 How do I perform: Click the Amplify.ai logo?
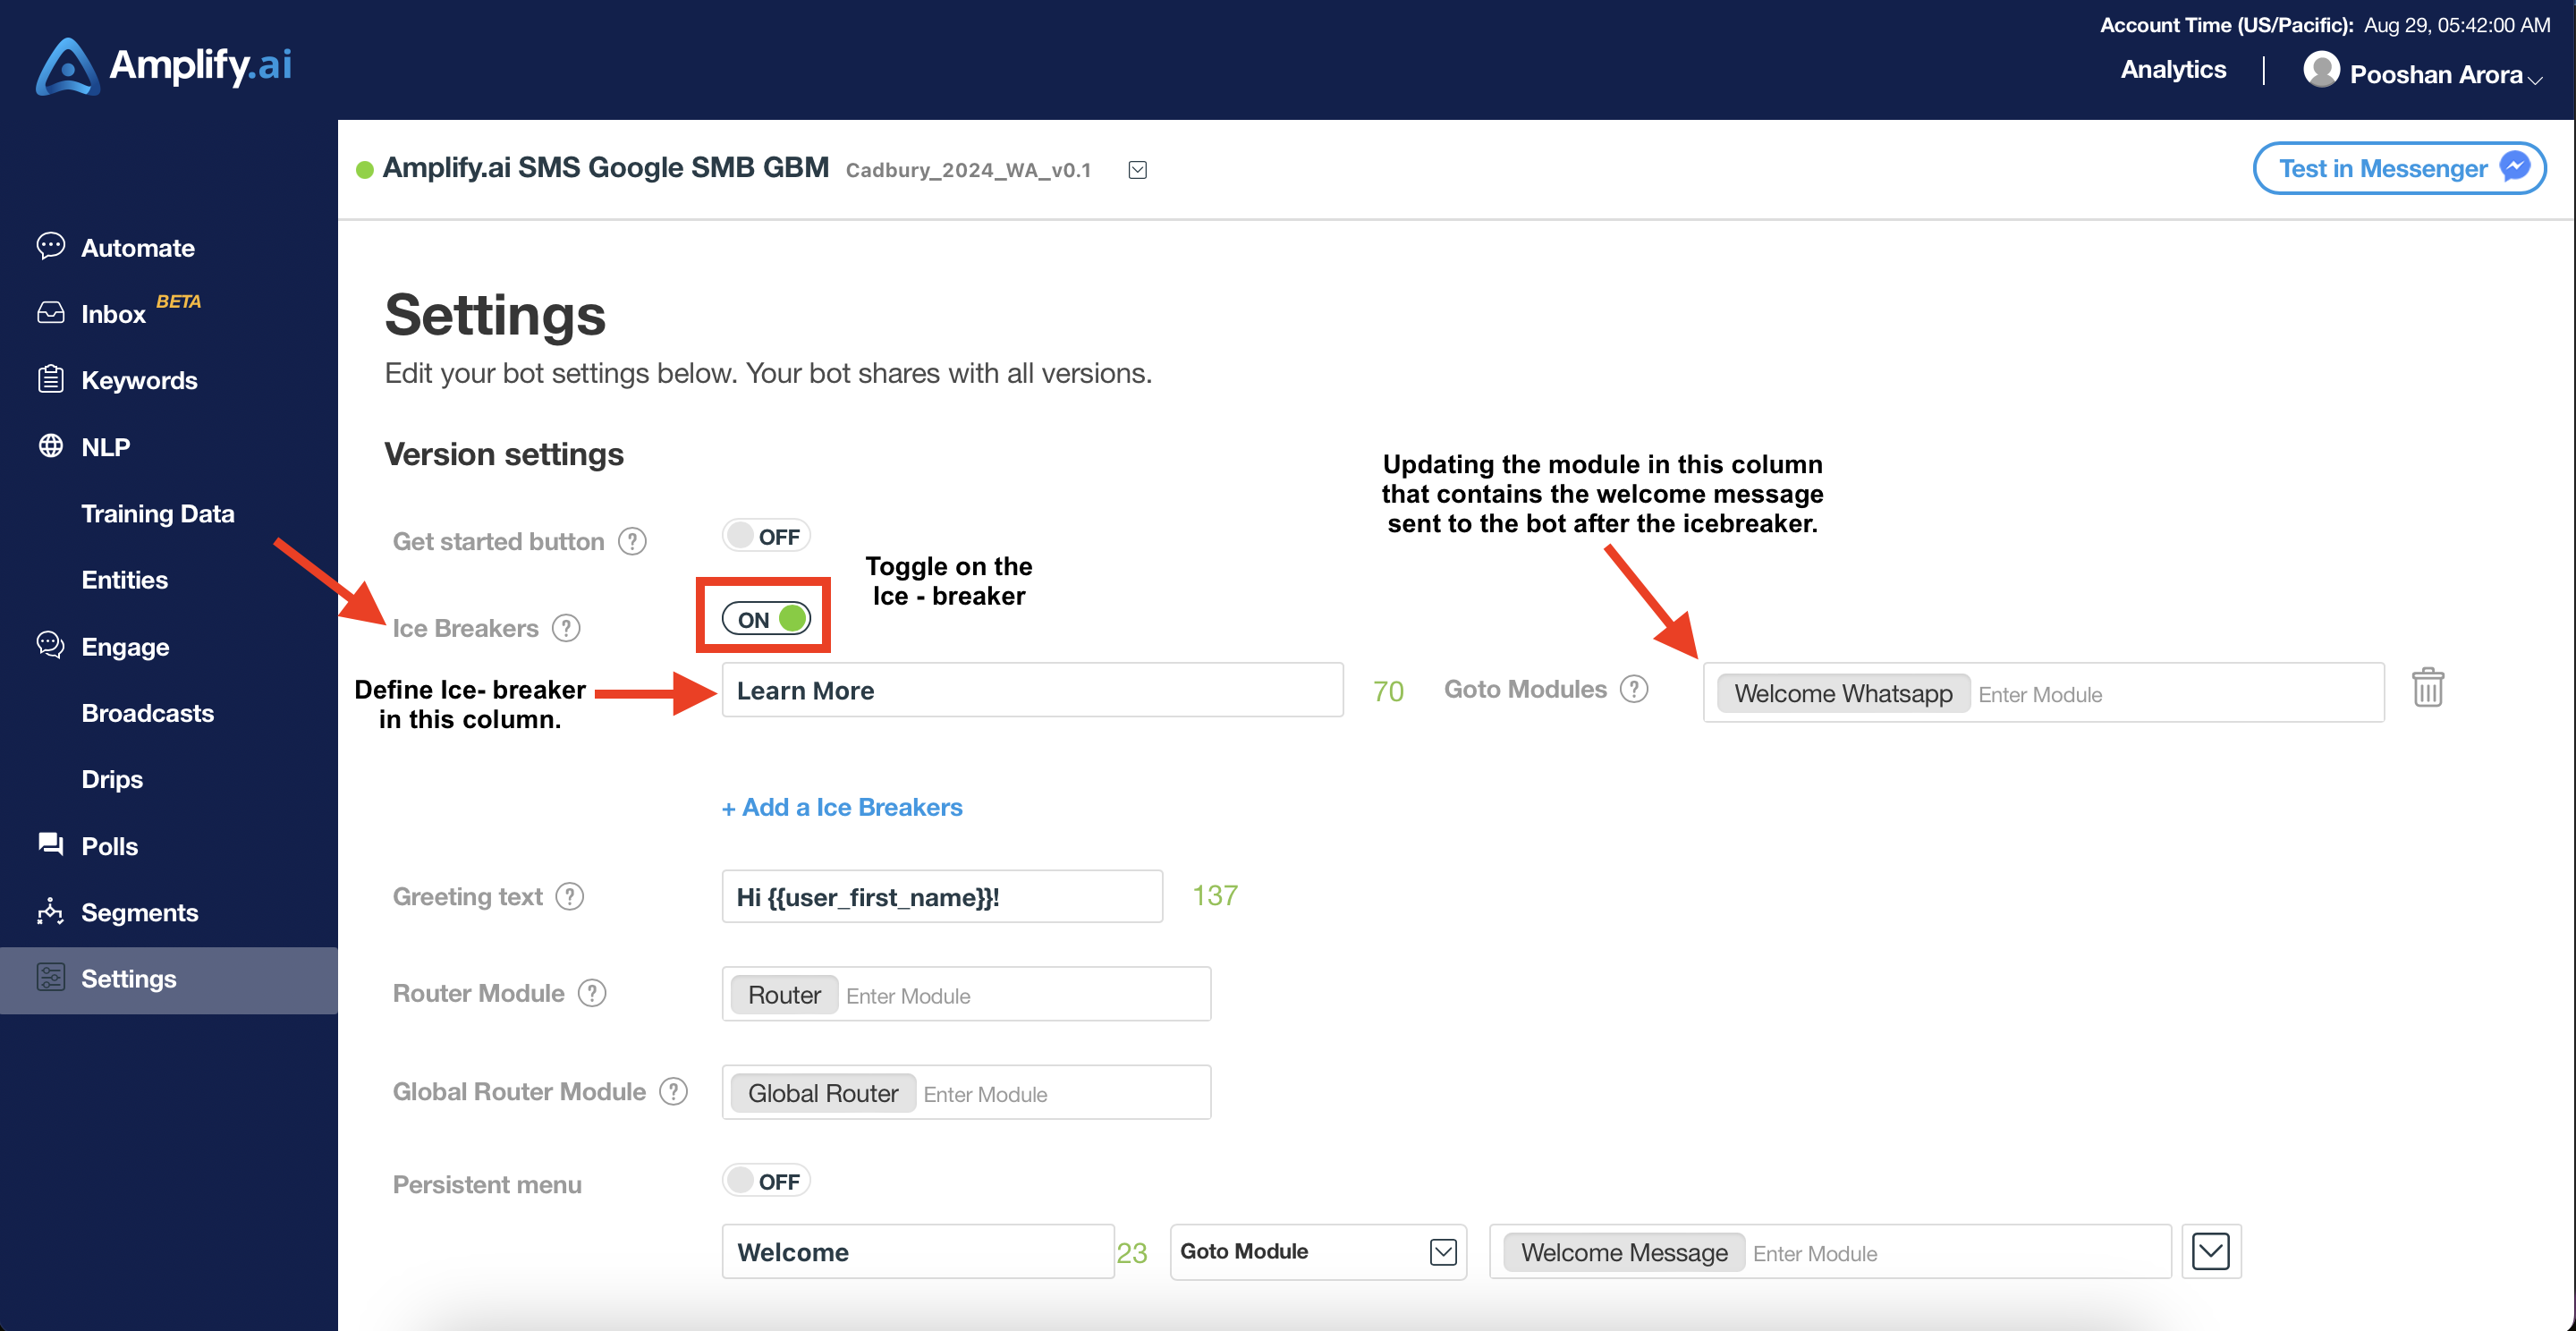164,66
